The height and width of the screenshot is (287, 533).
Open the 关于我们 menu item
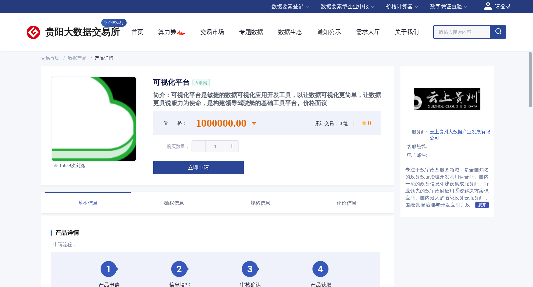[407, 32]
